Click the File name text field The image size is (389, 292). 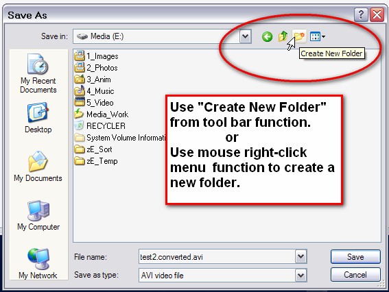point(217,256)
